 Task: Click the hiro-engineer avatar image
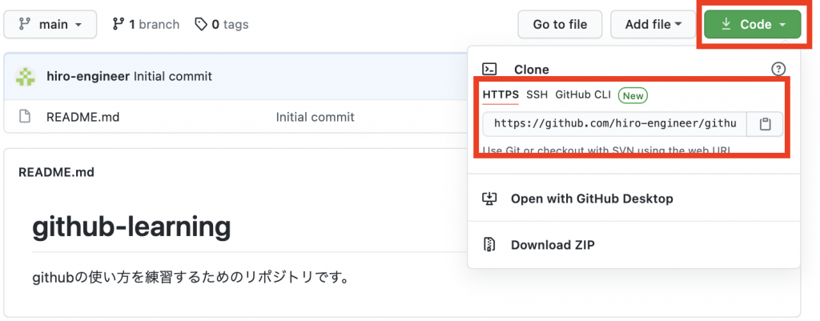click(x=25, y=77)
